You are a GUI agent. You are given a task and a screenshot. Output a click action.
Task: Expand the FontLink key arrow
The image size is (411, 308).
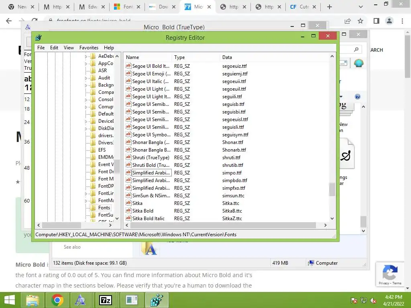86,194
